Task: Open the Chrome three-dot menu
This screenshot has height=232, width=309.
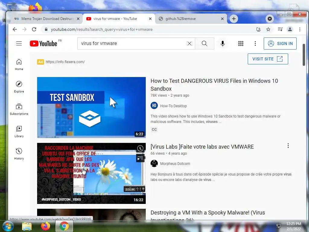Action: [x=300, y=29]
